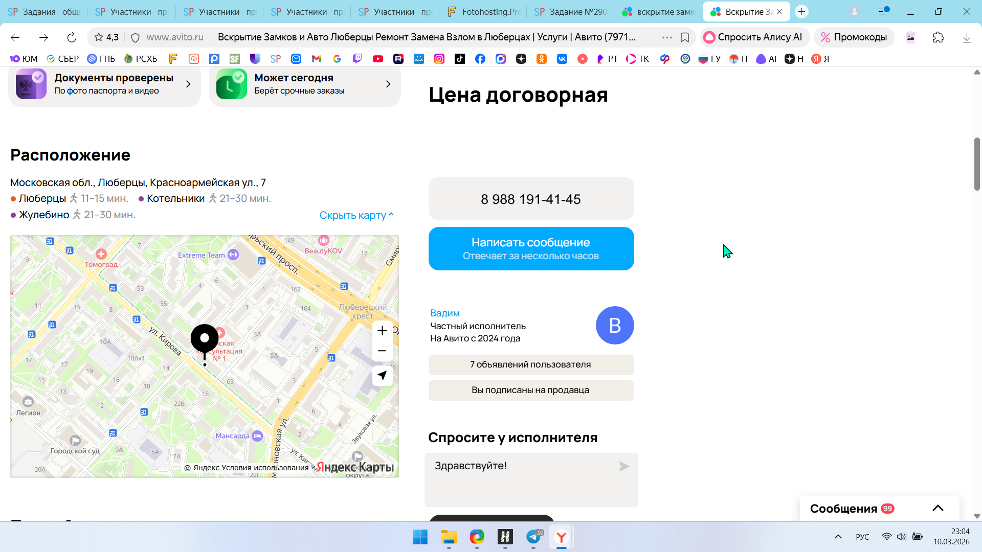Open YouTube bookmark icon in bookmarks bar

click(x=378, y=59)
